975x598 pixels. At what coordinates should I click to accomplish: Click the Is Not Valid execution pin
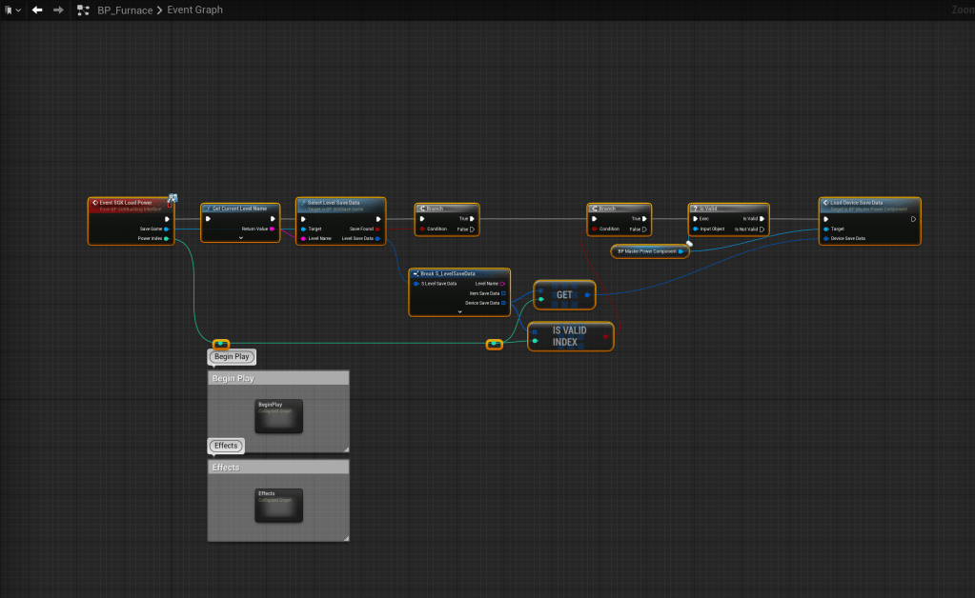coord(762,229)
